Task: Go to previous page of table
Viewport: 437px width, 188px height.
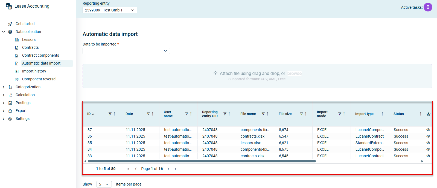Action: [136, 169]
